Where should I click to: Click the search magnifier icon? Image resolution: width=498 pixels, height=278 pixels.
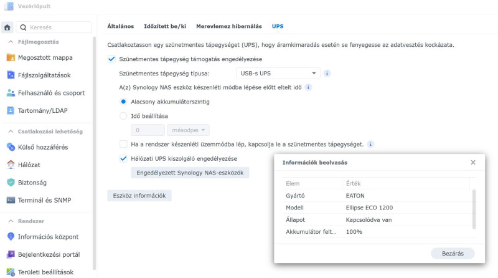point(23,27)
